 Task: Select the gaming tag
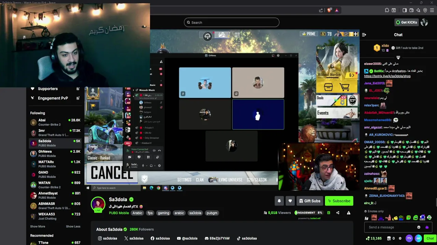(x=164, y=213)
